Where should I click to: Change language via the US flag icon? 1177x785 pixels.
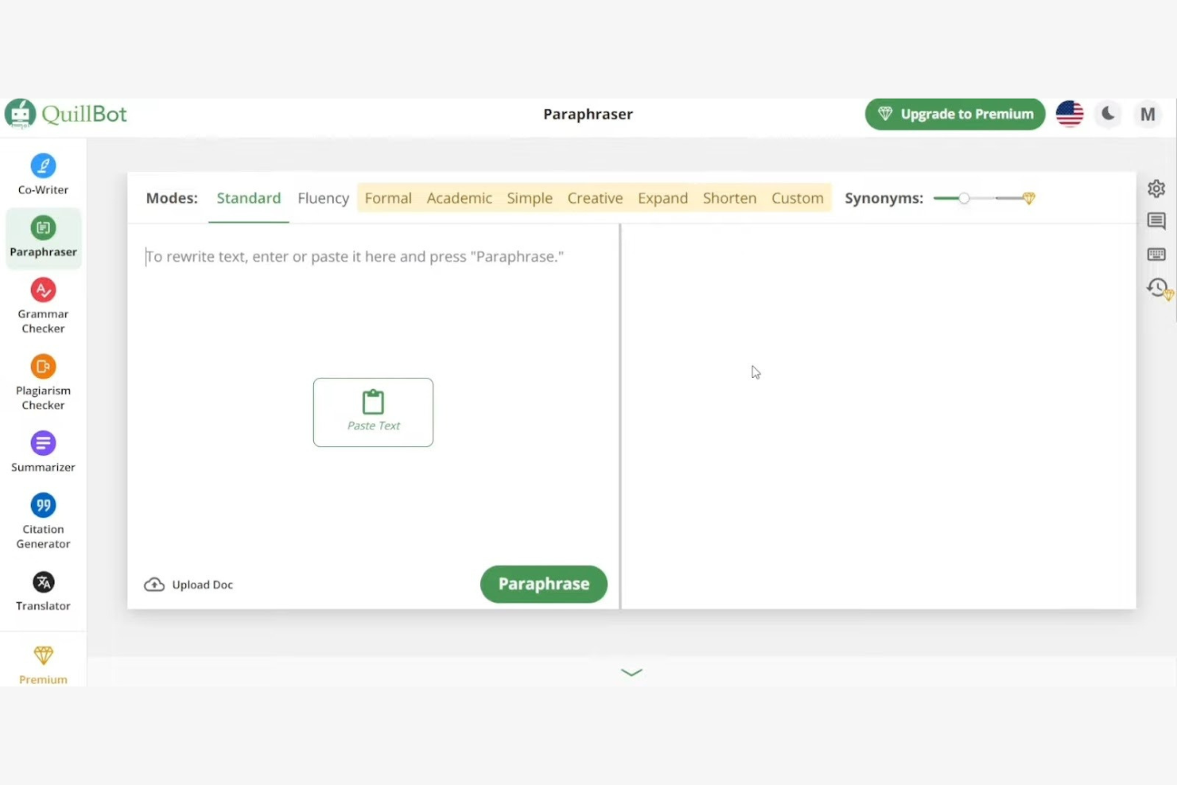(x=1070, y=114)
